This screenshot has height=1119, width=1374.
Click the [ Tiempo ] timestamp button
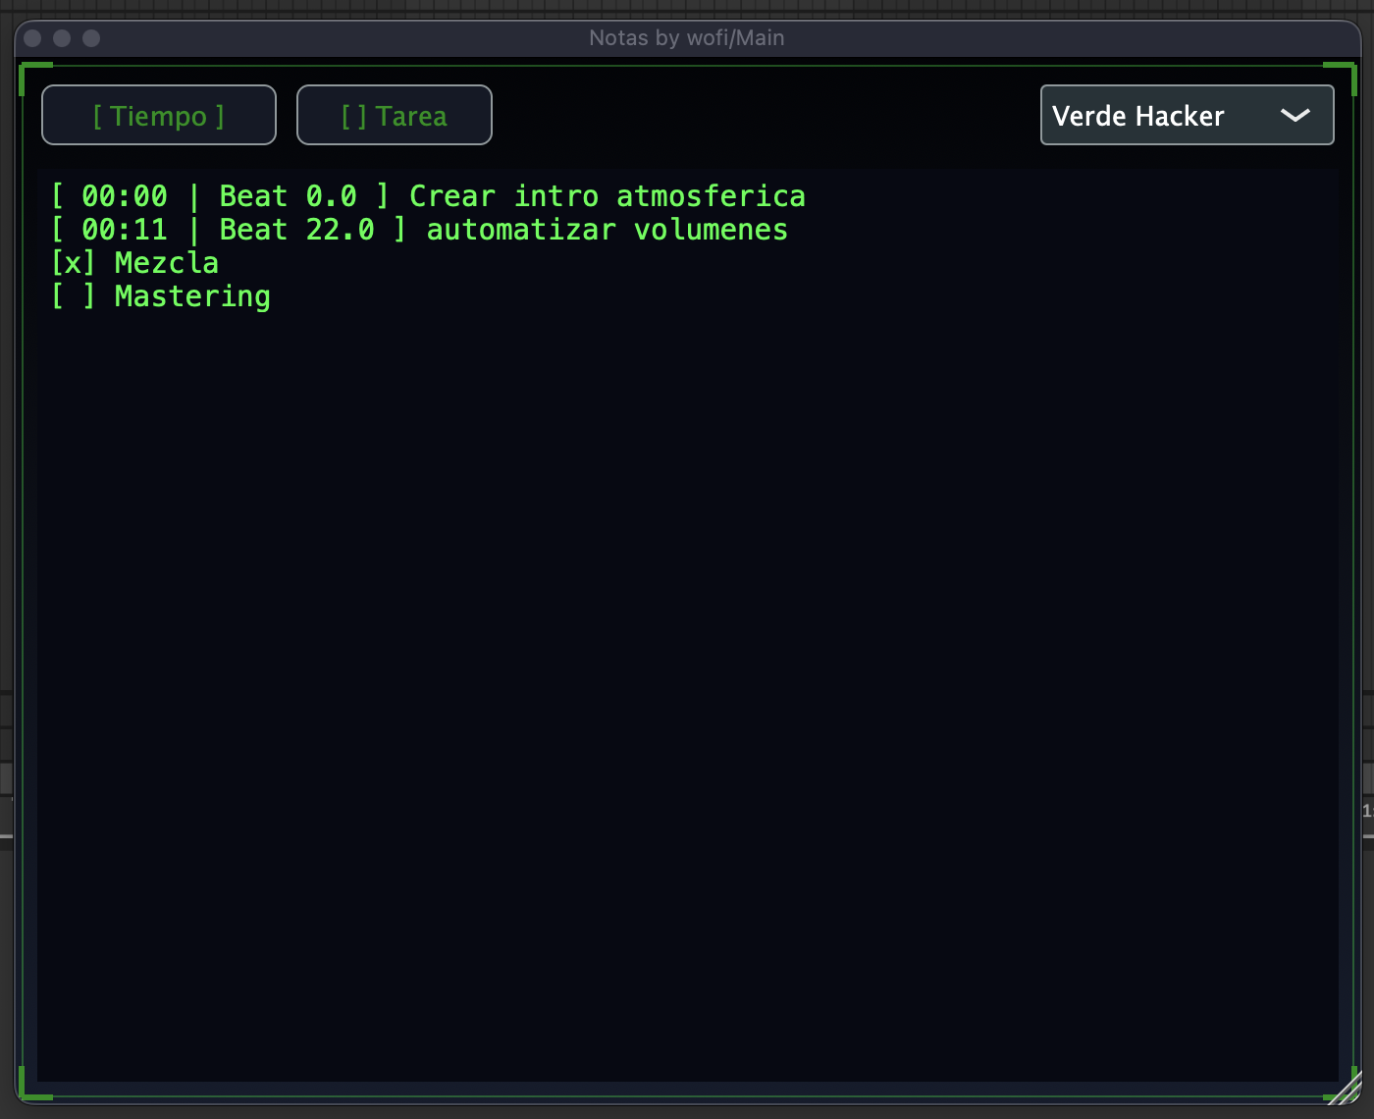(x=159, y=115)
